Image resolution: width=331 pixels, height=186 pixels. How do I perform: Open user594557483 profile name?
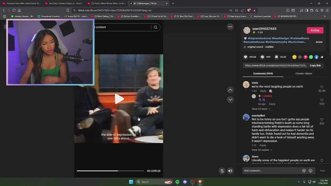(264, 29)
